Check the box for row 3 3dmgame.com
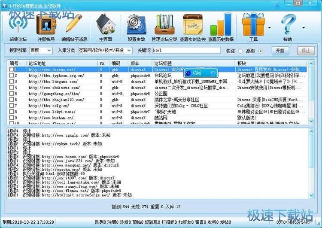This screenshot has width=322, height=228. [12, 81]
